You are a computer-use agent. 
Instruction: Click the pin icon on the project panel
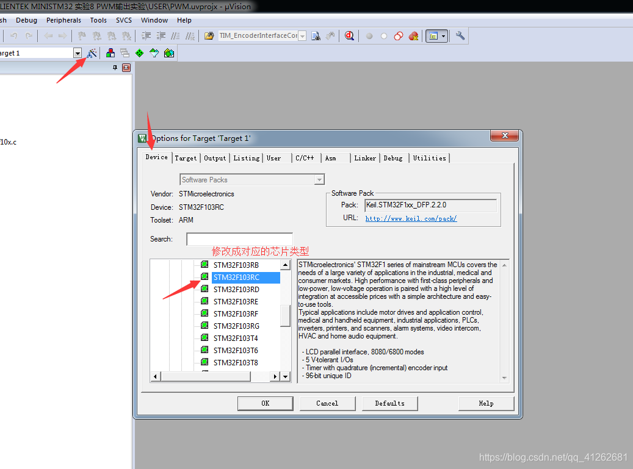point(115,67)
